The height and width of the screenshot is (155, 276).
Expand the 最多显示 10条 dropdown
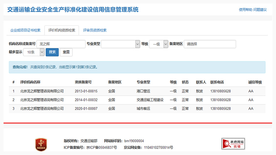click(34, 52)
